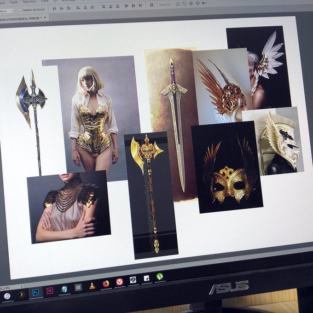Screen dimensions: 313x313
Task: Open Clip Studio Paint from taskbar
Action: tap(133, 280)
